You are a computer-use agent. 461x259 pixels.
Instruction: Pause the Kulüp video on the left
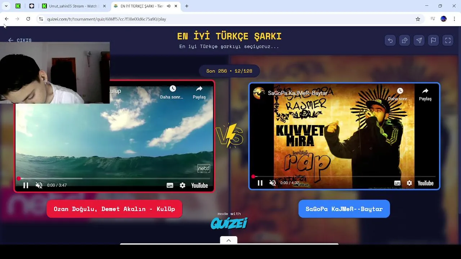pos(26,185)
